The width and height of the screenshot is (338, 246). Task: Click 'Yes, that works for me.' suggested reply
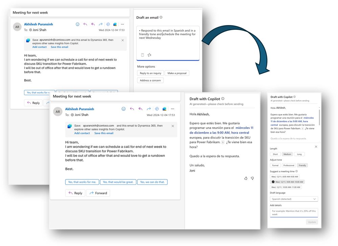(x=82, y=182)
